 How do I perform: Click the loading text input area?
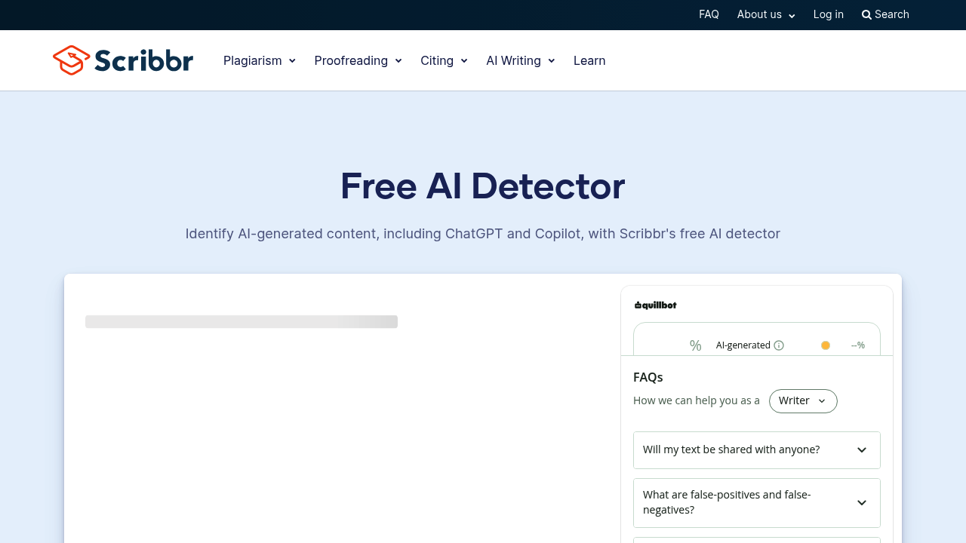pos(241,322)
